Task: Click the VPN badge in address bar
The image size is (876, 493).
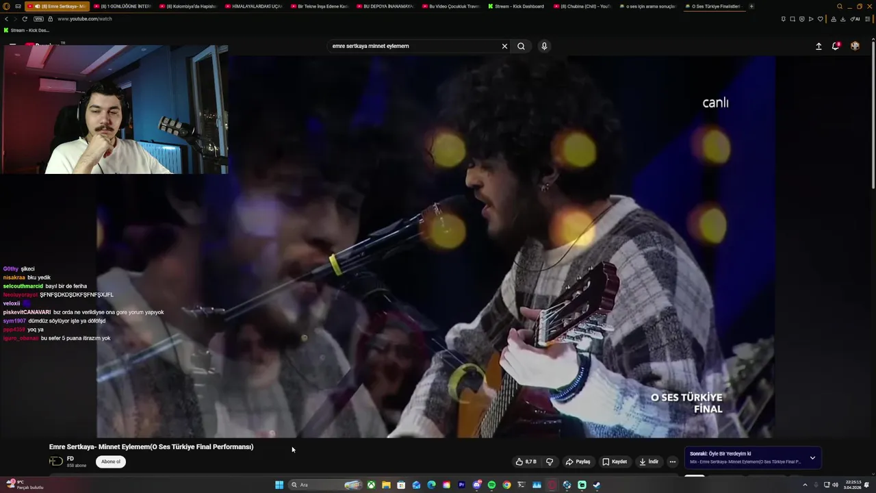Action: click(x=38, y=18)
